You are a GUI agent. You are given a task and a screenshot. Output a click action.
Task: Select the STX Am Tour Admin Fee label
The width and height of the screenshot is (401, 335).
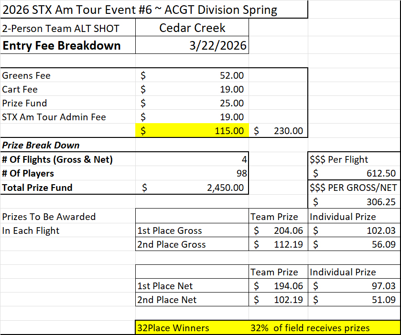pyautogui.click(x=54, y=117)
